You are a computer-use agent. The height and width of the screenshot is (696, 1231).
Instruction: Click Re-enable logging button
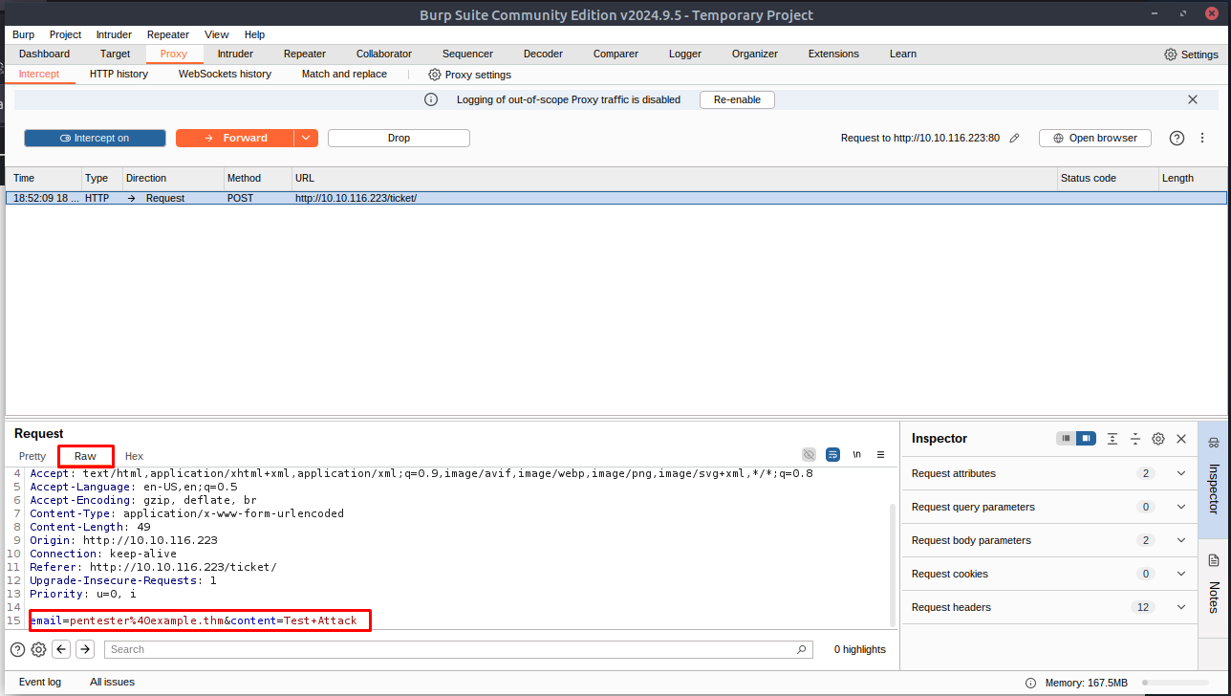(x=737, y=99)
